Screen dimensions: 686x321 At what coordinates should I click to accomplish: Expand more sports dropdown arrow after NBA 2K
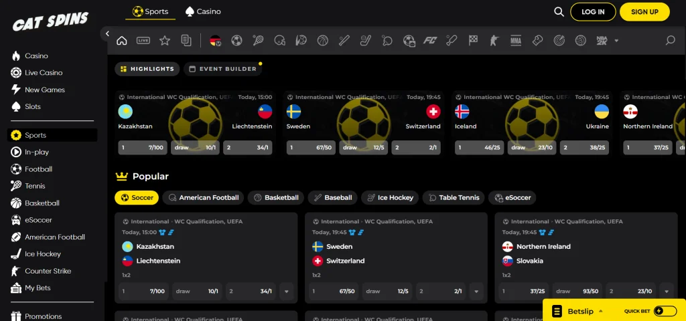[x=616, y=41]
